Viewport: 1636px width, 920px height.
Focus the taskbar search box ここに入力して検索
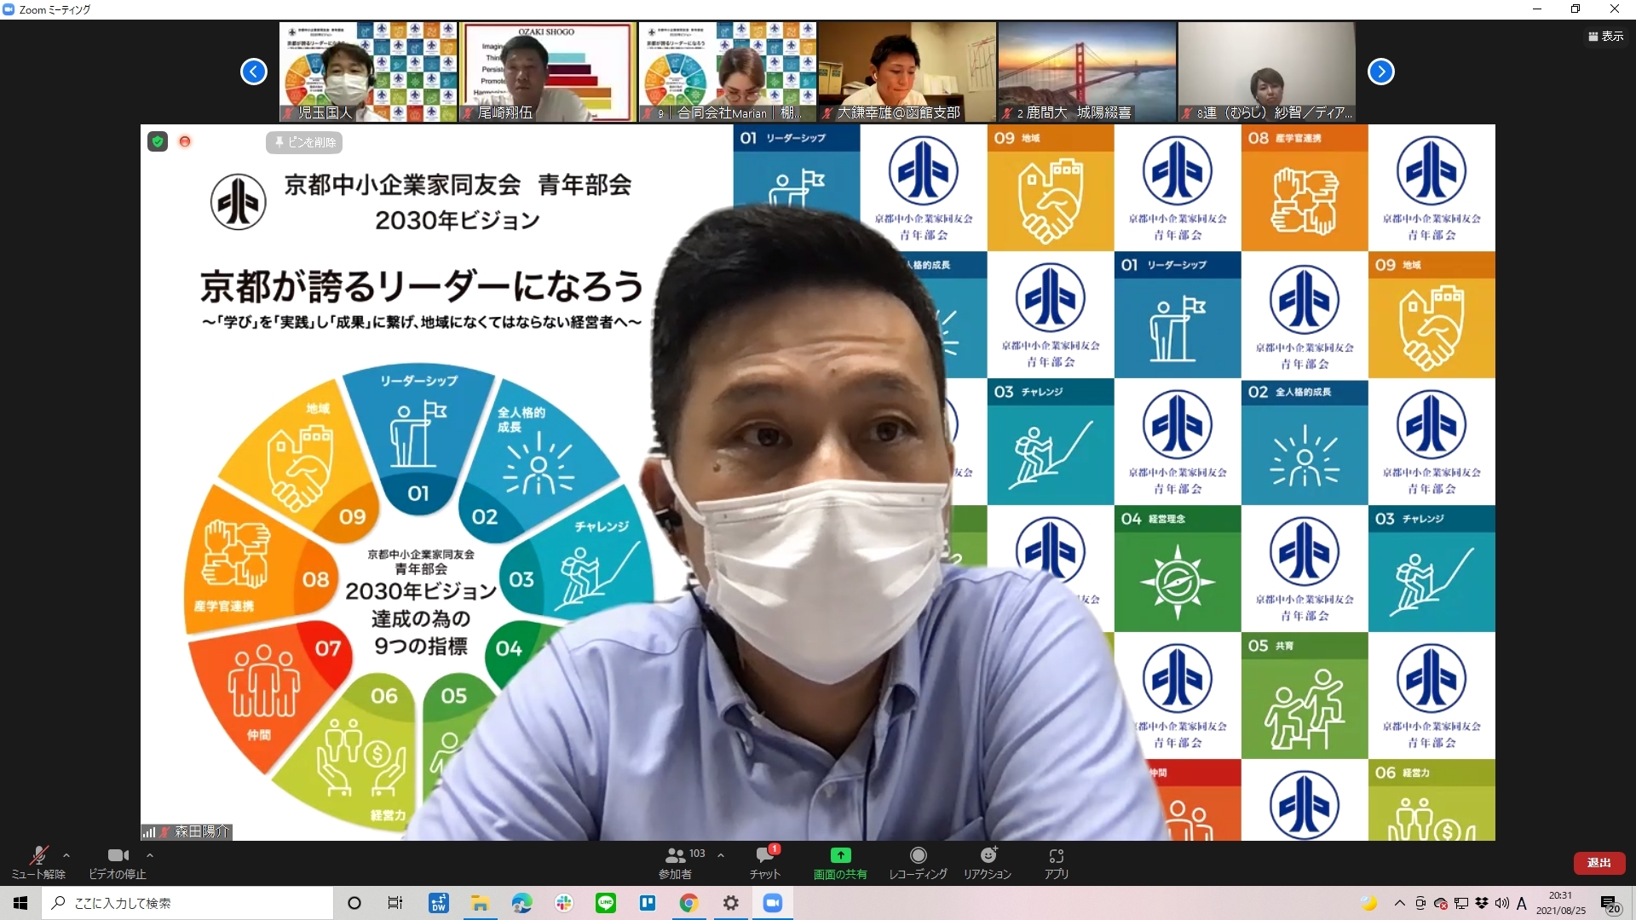pyautogui.click(x=187, y=903)
